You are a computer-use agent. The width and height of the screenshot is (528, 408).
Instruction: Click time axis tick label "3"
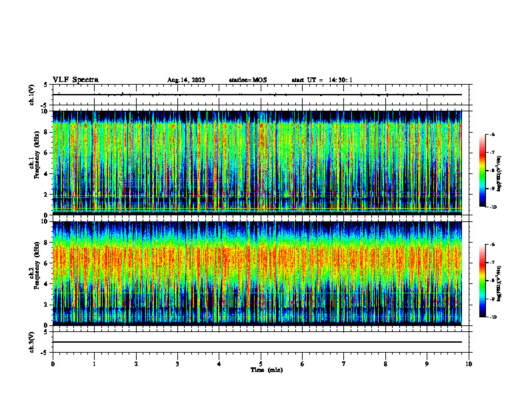click(177, 364)
